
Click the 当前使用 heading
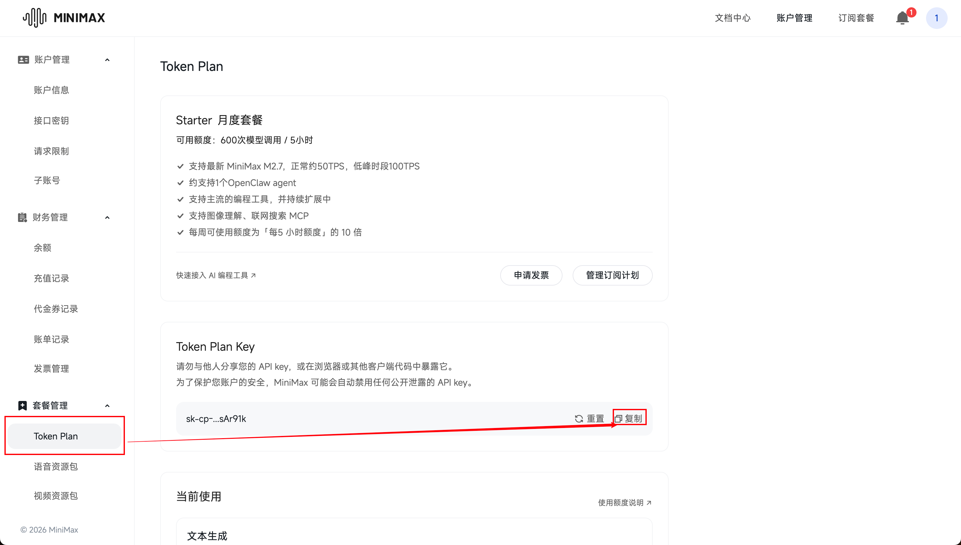tap(199, 497)
